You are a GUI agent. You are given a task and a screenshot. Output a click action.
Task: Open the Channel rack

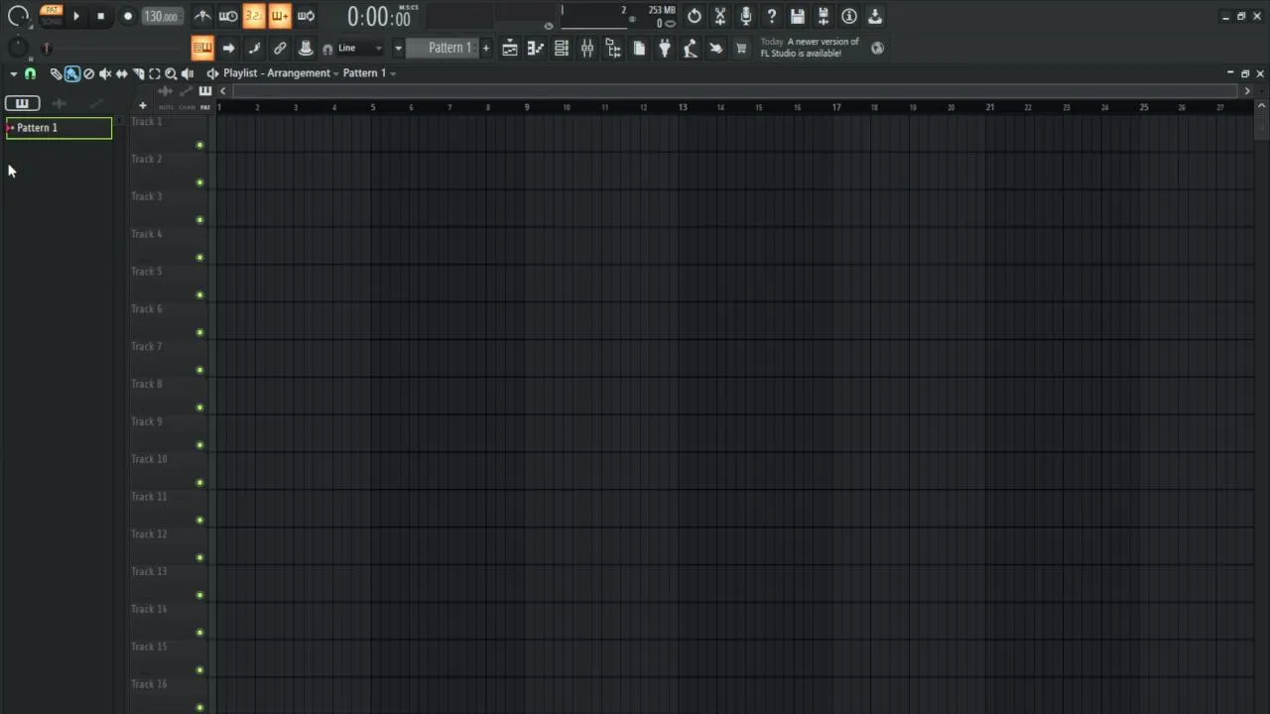(x=562, y=48)
